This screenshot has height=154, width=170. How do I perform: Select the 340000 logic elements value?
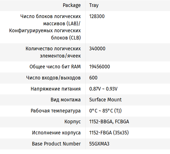point(97,48)
